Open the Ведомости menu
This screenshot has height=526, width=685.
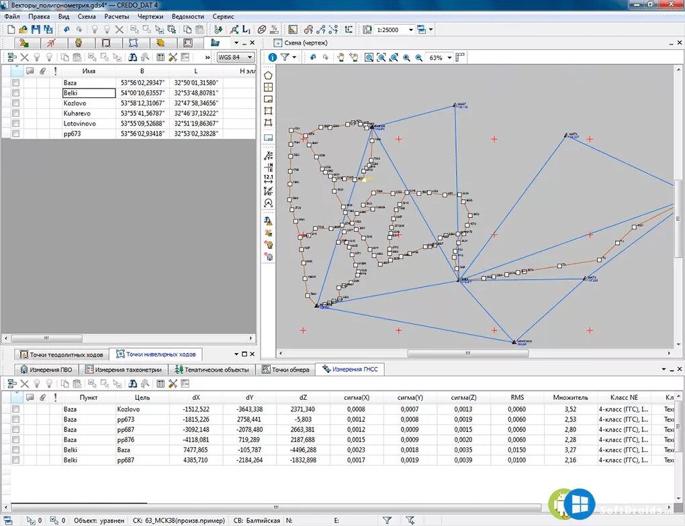[x=188, y=17]
